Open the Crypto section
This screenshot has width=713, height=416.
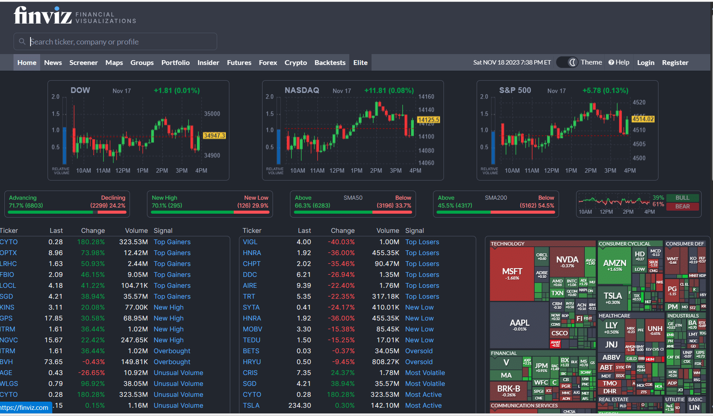(296, 62)
